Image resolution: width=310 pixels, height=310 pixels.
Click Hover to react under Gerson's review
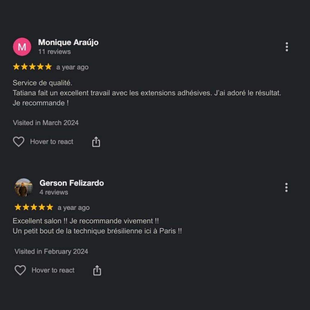coord(53,270)
